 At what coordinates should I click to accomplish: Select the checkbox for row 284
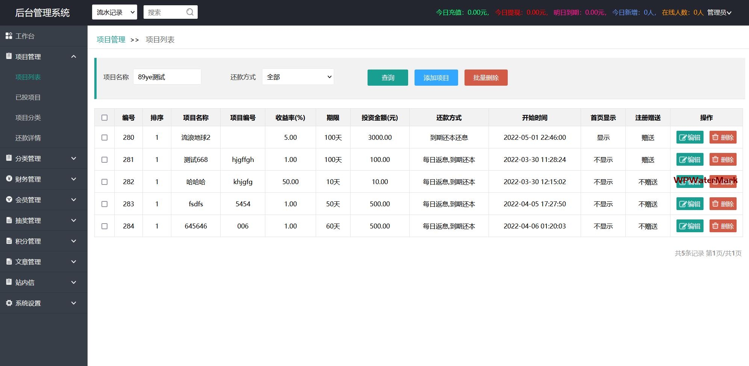[104, 226]
